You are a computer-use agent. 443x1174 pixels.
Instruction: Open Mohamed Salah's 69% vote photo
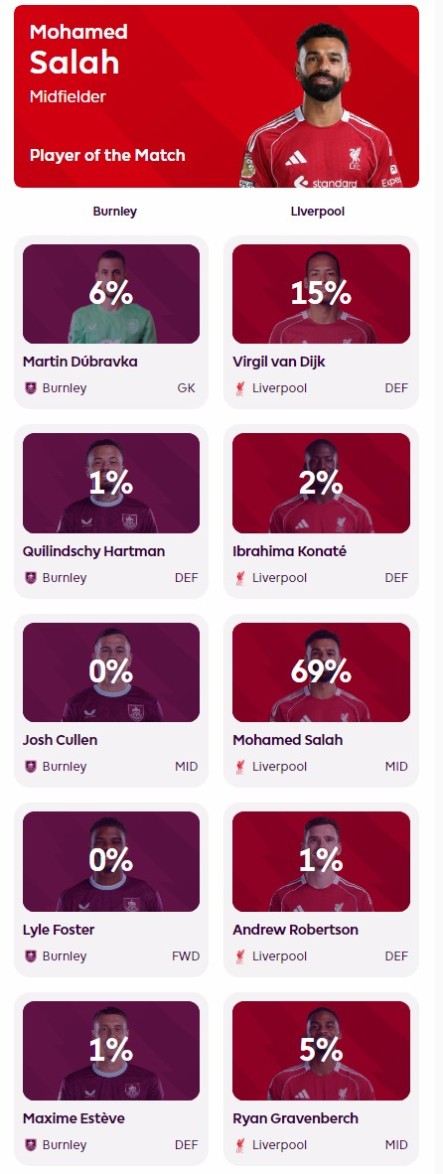pos(321,671)
